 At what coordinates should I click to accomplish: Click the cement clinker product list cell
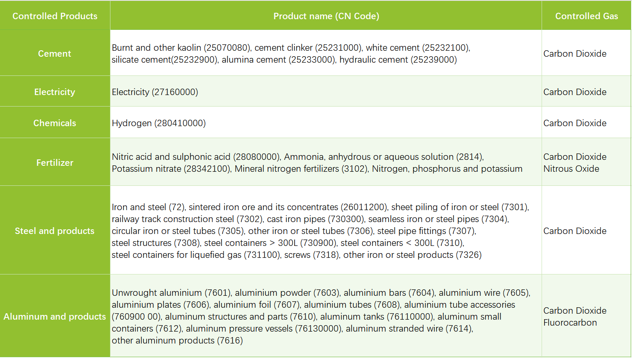(291, 54)
